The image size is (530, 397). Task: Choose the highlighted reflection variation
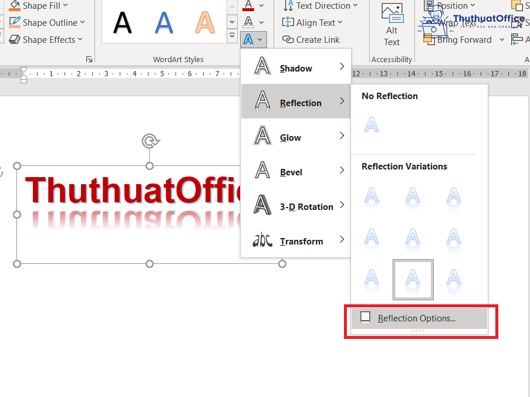tap(413, 280)
